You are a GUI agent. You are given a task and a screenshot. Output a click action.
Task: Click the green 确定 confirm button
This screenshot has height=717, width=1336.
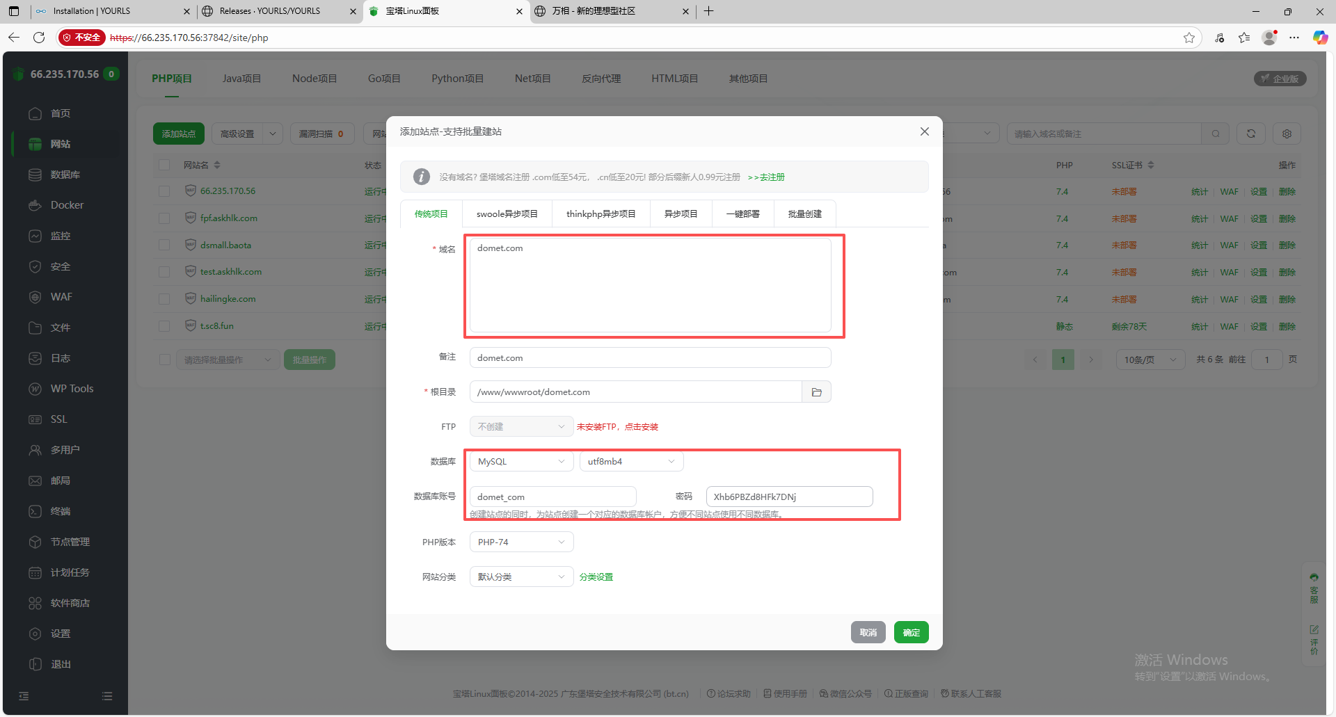click(911, 632)
